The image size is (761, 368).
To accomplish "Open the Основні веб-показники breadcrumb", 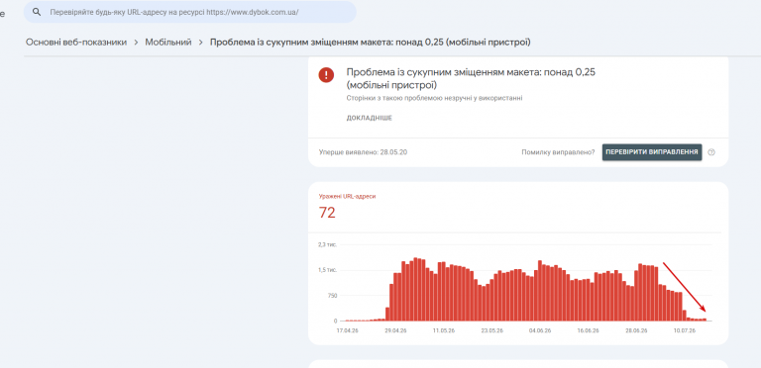I will (x=76, y=43).
